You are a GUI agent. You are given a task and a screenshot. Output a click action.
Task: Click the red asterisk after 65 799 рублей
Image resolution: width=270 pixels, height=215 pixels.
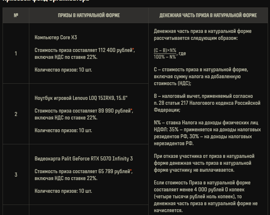[131, 171]
